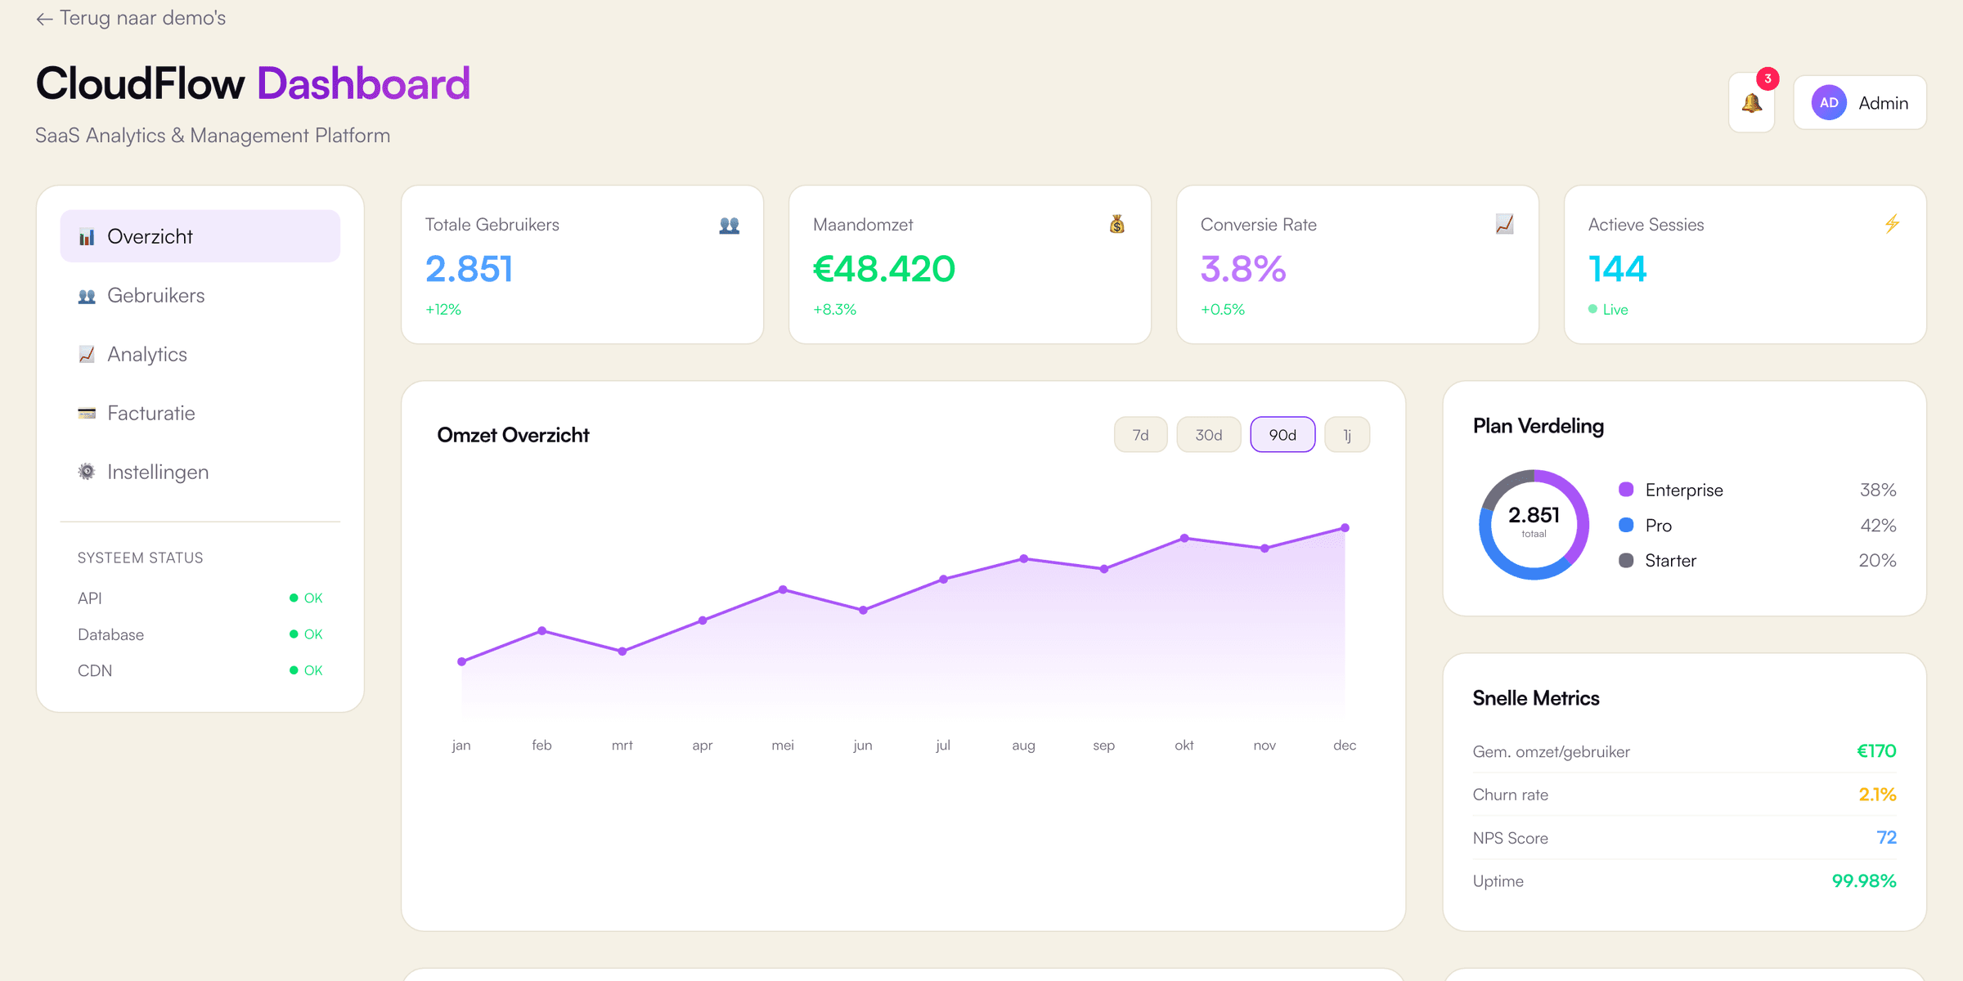Click the Uptime 99.98% value
1963x981 pixels.
click(1864, 881)
